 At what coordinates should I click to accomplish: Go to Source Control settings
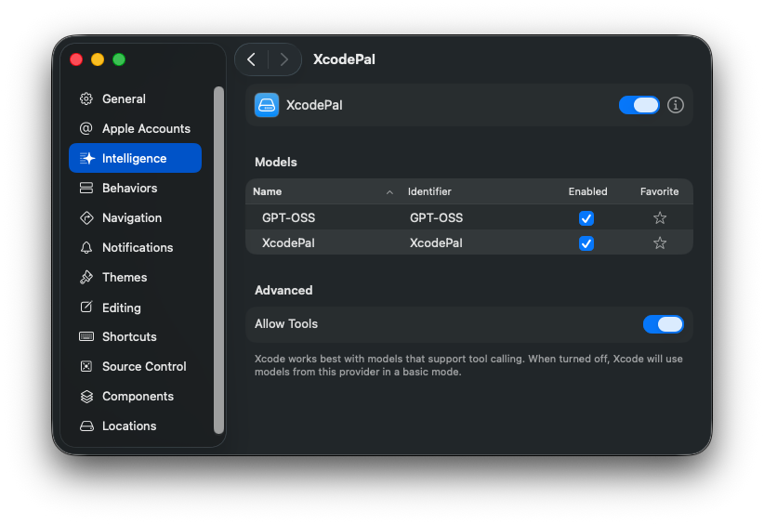(x=135, y=366)
